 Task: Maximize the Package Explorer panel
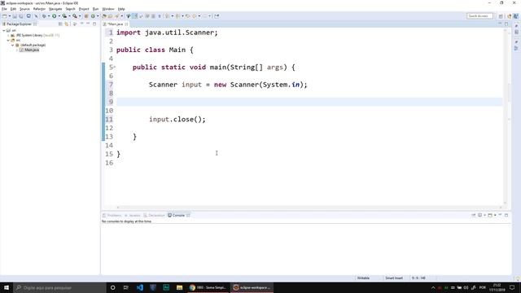tap(94, 24)
